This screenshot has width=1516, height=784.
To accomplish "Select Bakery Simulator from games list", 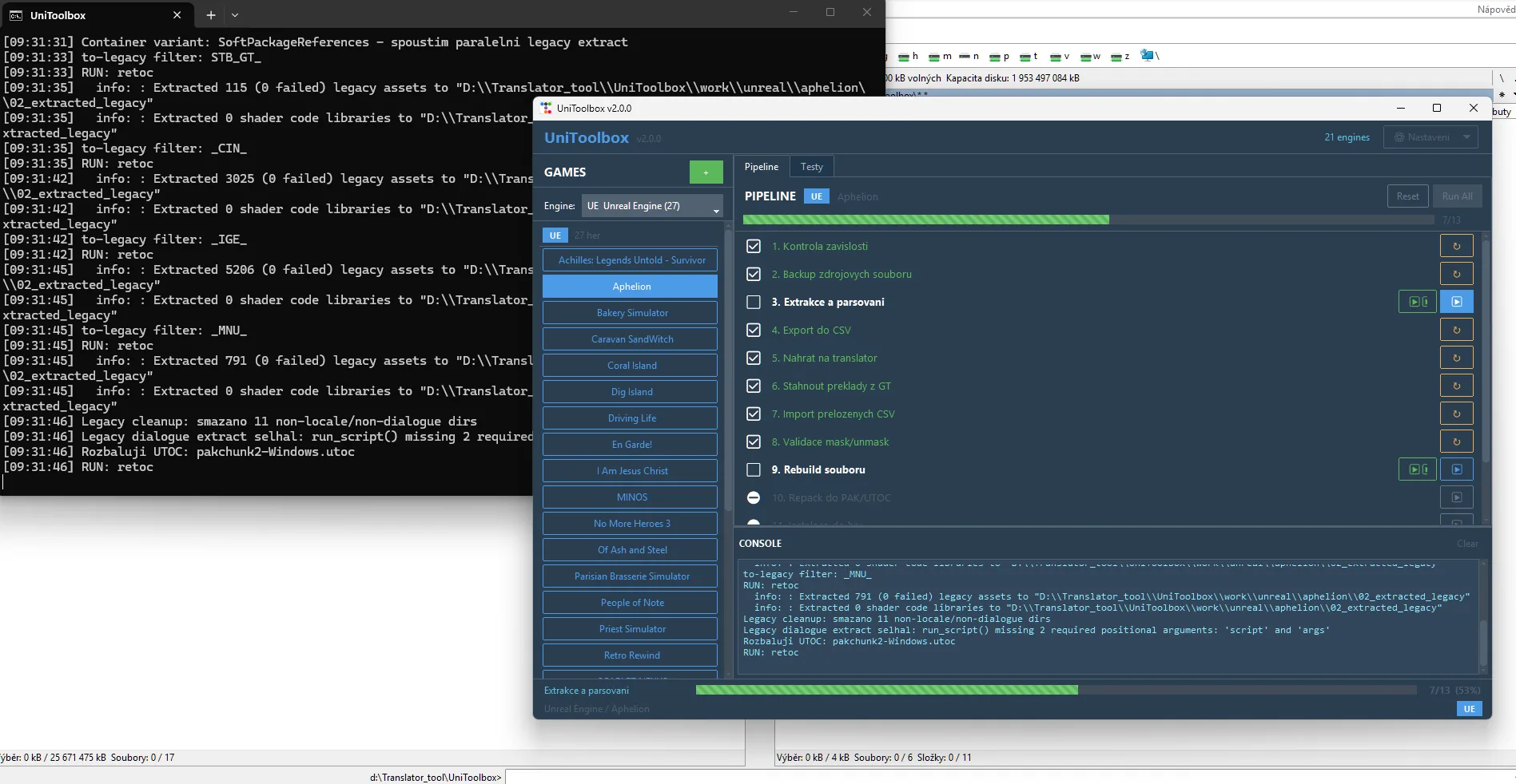I will pos(631,313).
